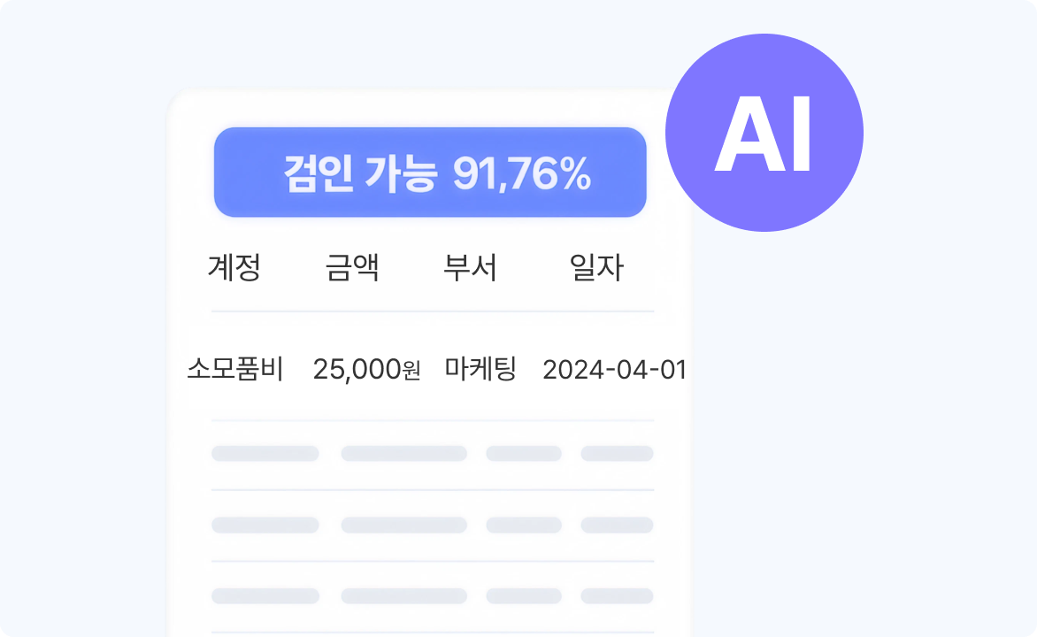Screen dimensions: 1037x637
Task: Click first placeholder row's 계정 column bar
Action: pos(265,454)
